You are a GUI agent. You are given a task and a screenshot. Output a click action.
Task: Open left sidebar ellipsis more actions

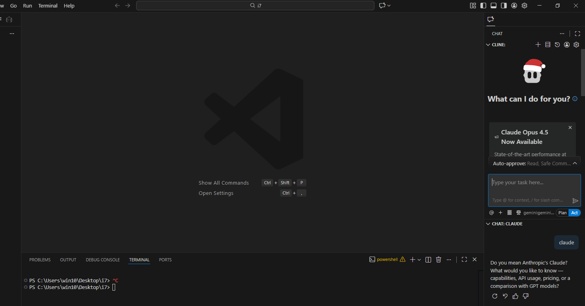coord(12,34)
